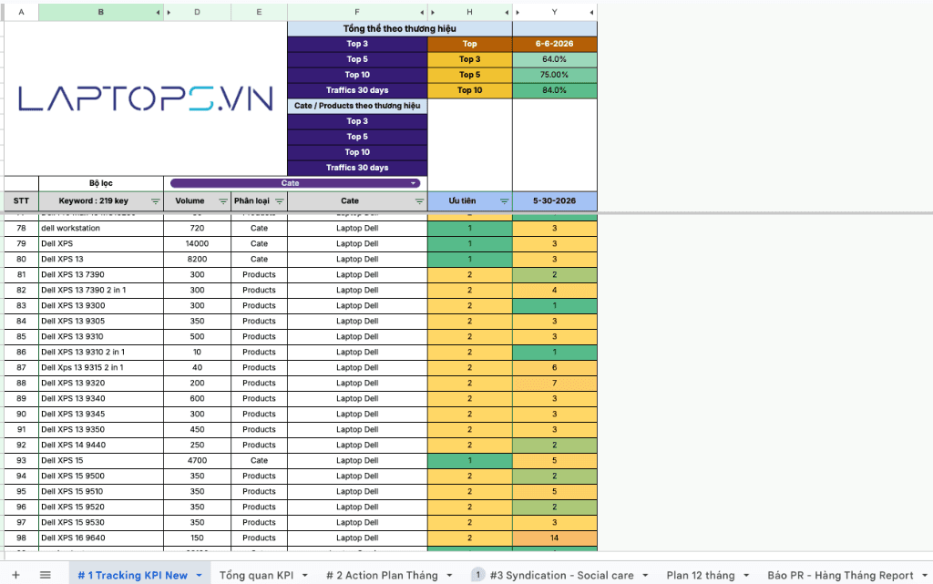Open the purple Cate filter dropdown
933x584 pixels.
point(295,183)
